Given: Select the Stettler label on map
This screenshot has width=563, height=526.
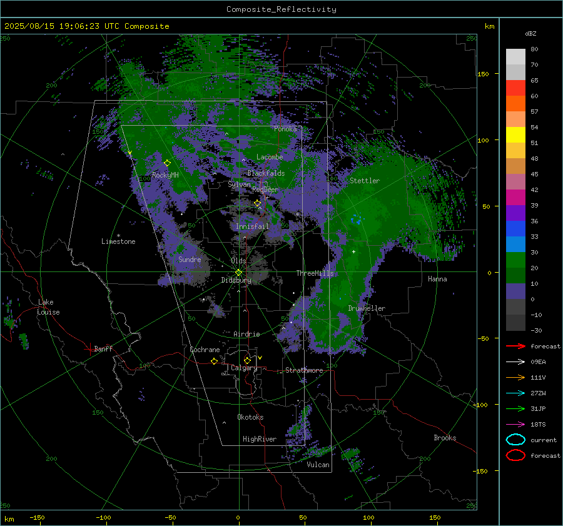Looking at the screenshot, I should point(365,181).
